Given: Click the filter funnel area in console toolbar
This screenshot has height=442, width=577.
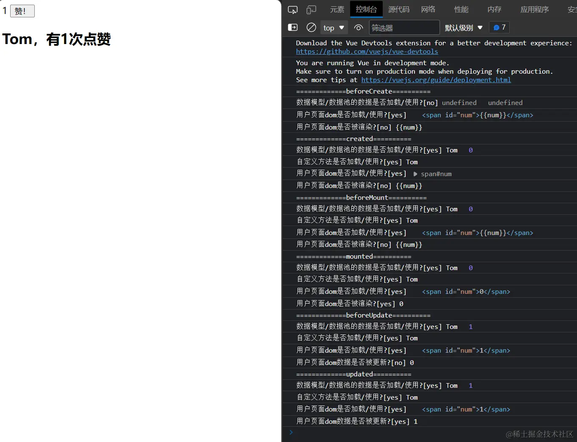Looking at the screenshot, I should [x=404, y=27].
